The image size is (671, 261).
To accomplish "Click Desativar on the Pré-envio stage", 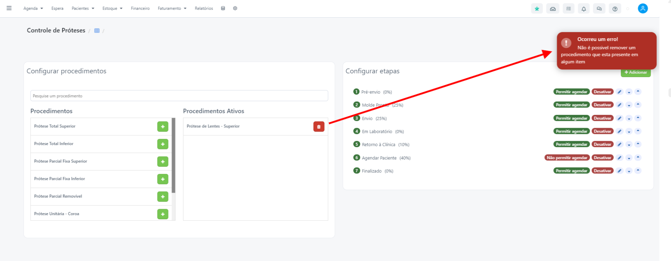I will (603, 92).
